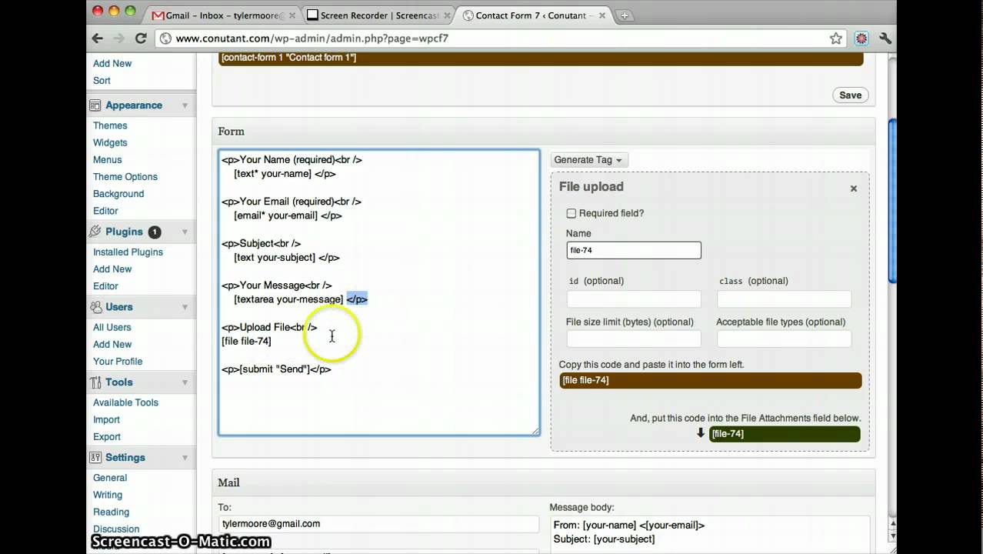This screenshot has height=554, width=983.
Task: Click the class (optional) input field
Action: click(784, 299)
